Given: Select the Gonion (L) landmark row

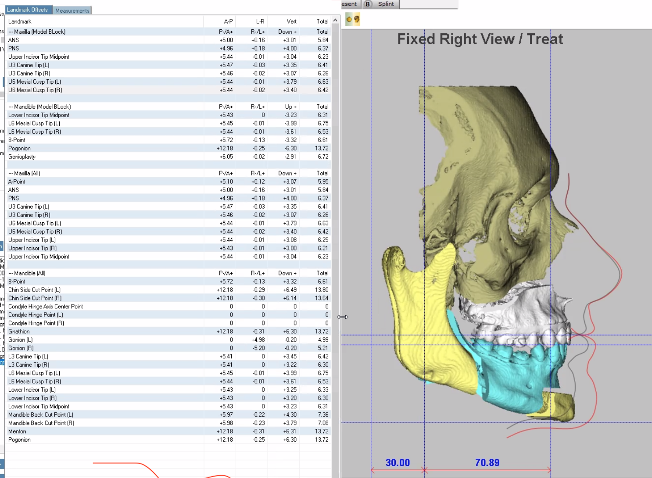Looking at the screenshot, I should (168, 340).
